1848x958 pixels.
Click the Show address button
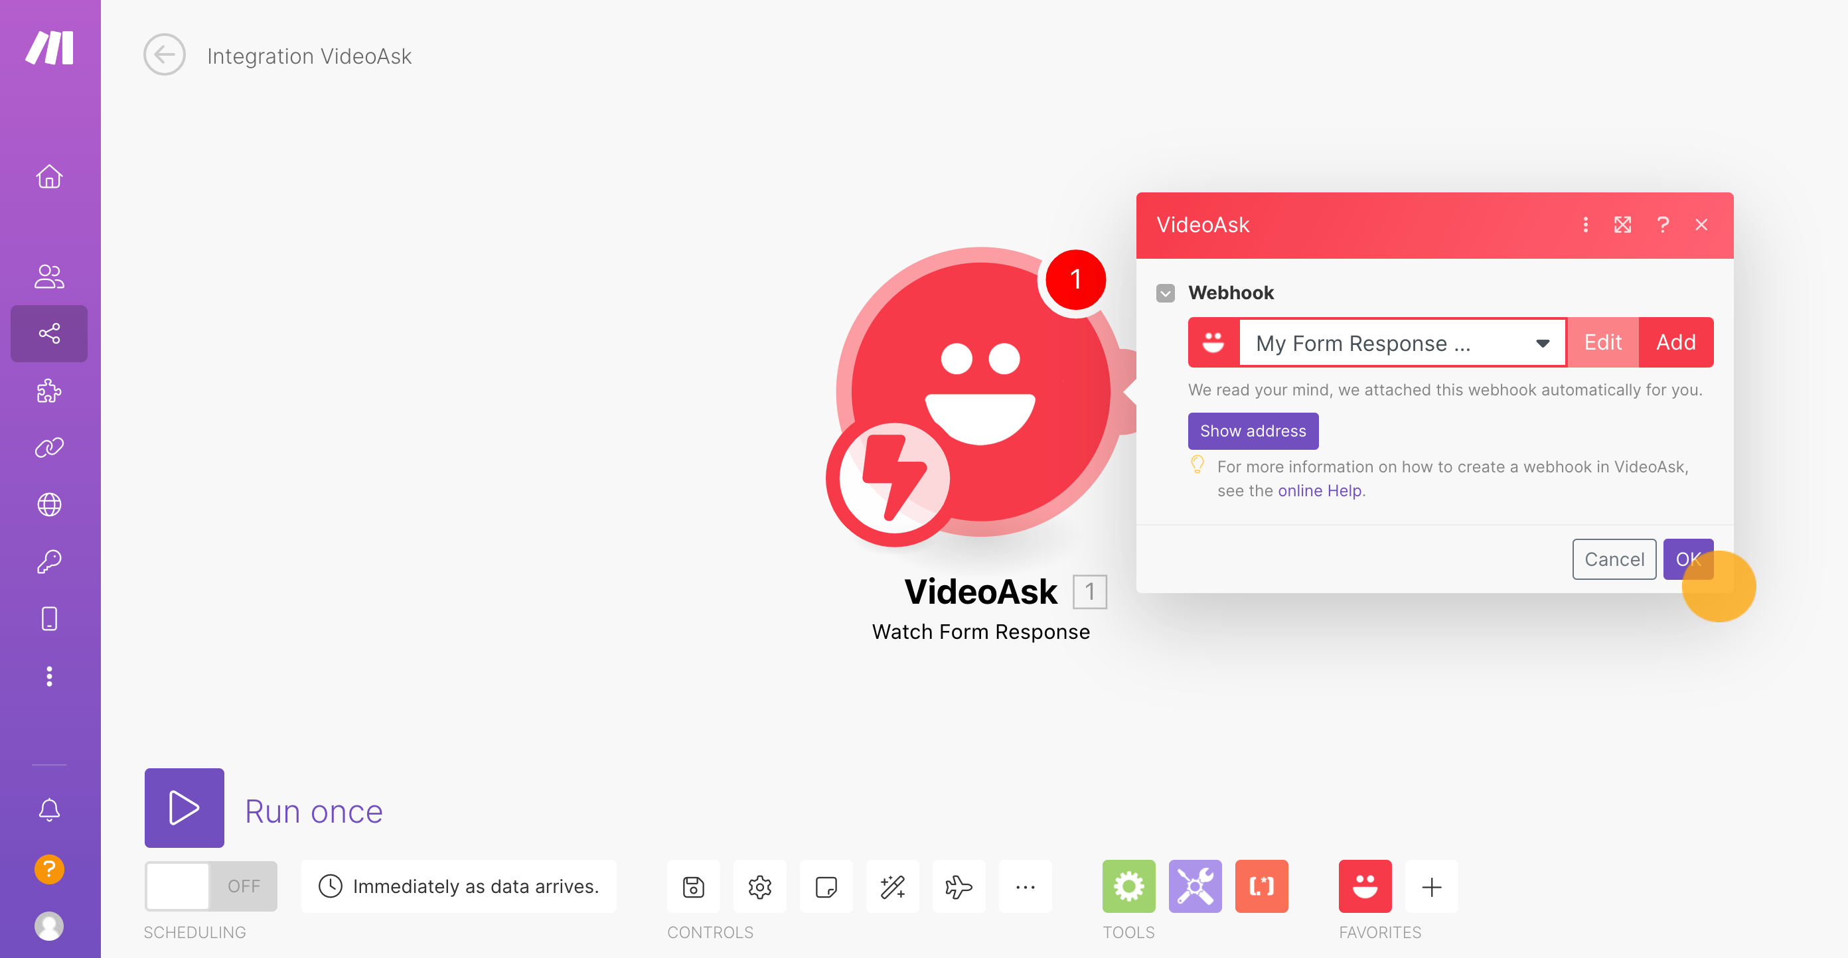1251,430
